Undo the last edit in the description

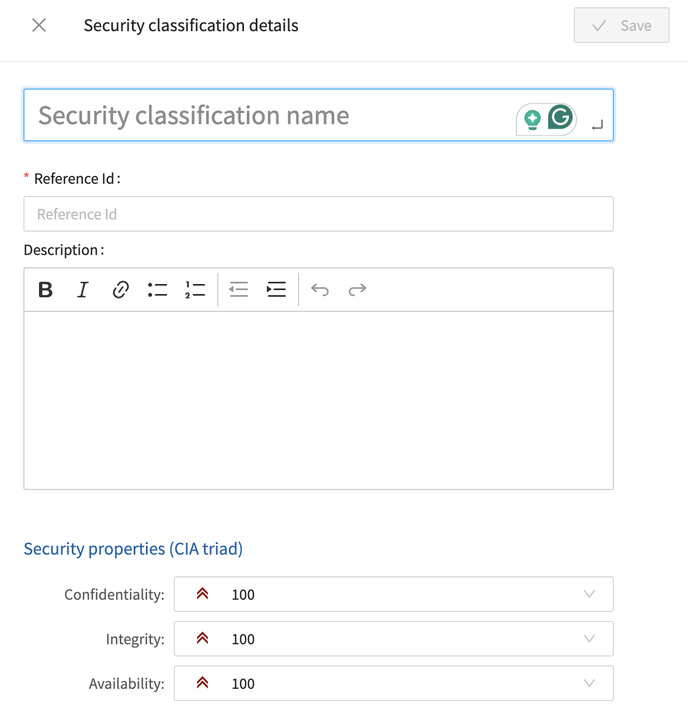pyautogui.click(x=320, y=289)
